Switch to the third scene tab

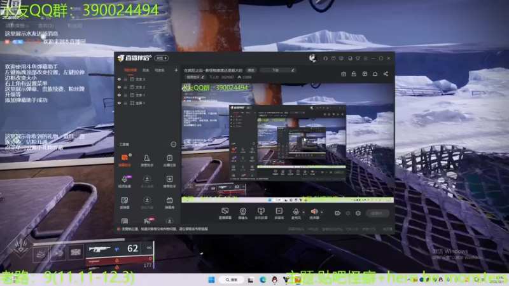pyautogui.click(x=160, y=70)
